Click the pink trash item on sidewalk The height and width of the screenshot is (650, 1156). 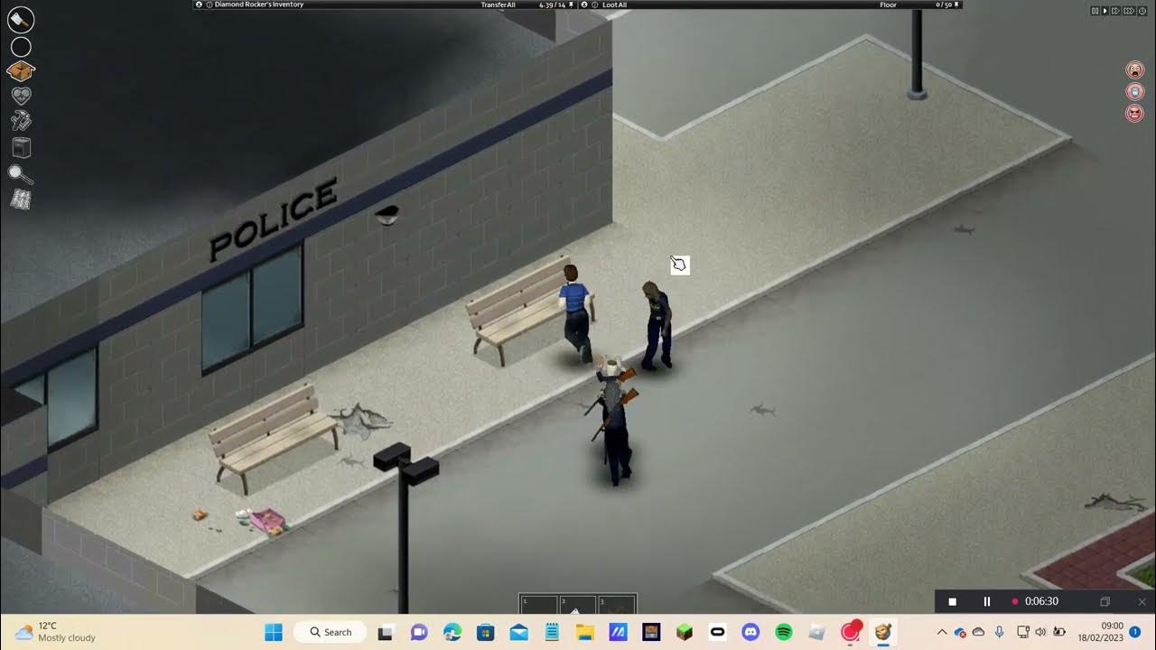(x=267, y=520)
